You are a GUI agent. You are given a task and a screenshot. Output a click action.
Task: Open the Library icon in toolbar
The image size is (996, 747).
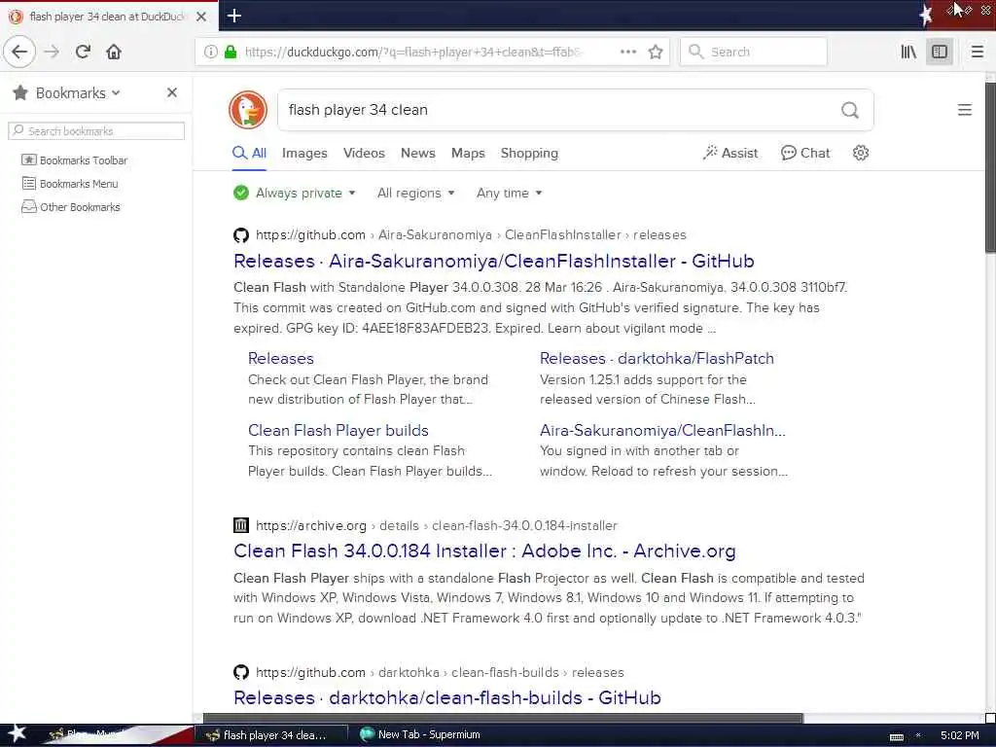(908, 52)
